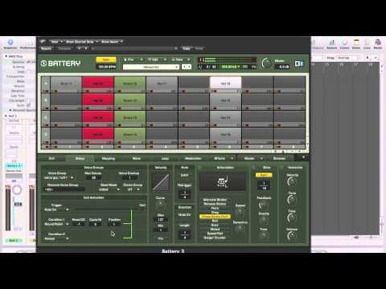Adjust the Humanize Tune knob

pos(292,200)
